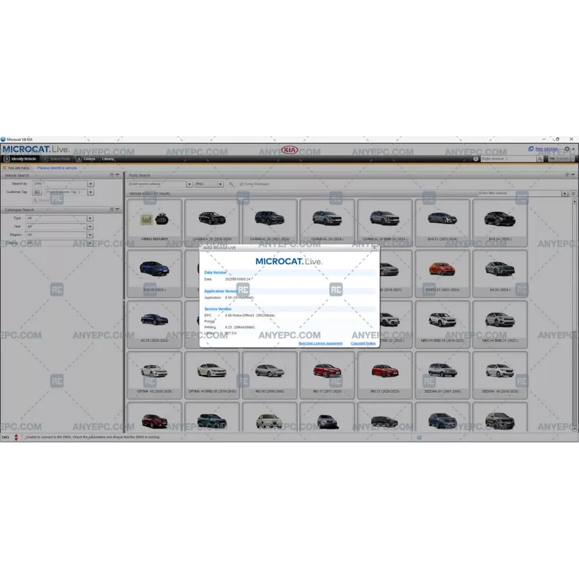Click the Catalogue Search info icon

[111, 210]
